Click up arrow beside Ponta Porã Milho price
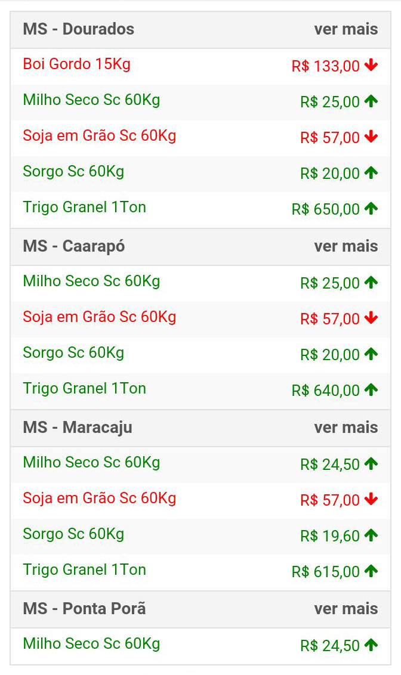The height and width of the screenshot is (675, 401). coord(371,645)
